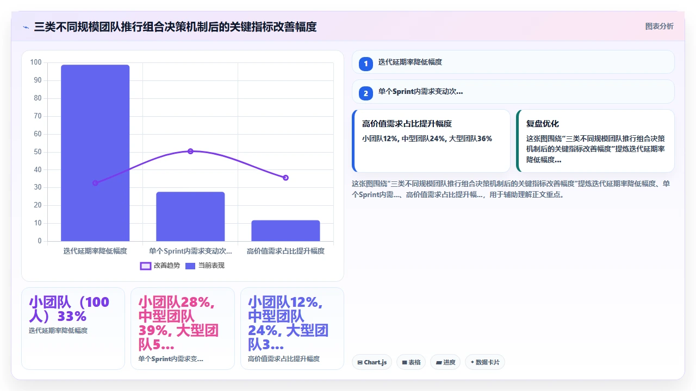
Task: Click the bar for 单个Sprint内需求变动次
Action: 190,216
